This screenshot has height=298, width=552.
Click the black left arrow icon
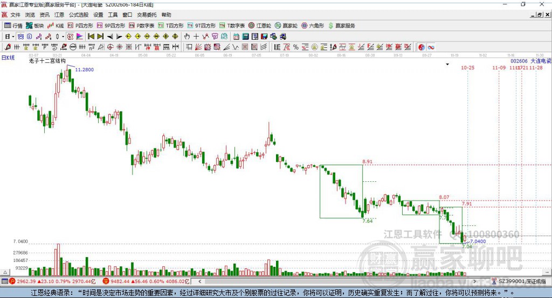(x=110, y=37)
